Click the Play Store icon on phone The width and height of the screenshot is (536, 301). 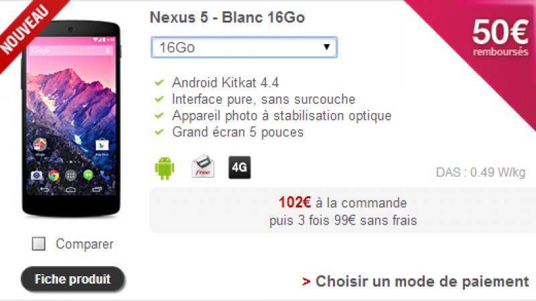103,143
